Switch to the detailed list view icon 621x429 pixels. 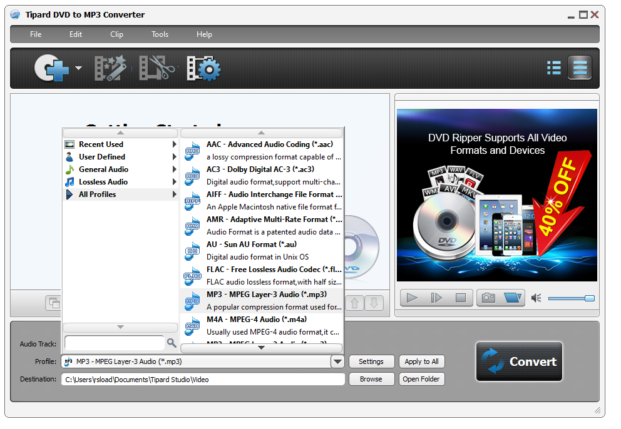pos(553,68)
